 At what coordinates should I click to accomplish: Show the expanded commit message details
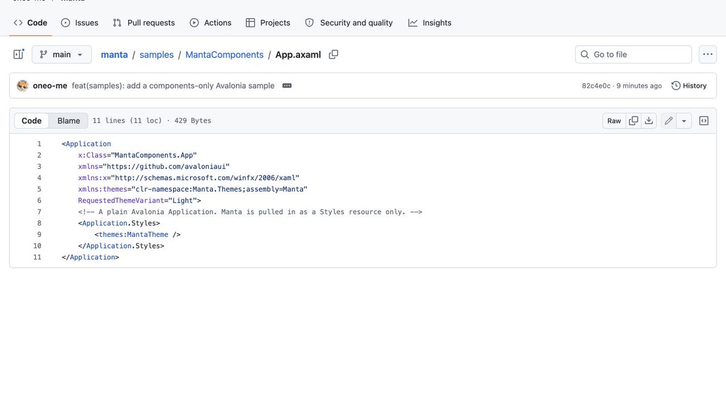click(x=287, y=86)
